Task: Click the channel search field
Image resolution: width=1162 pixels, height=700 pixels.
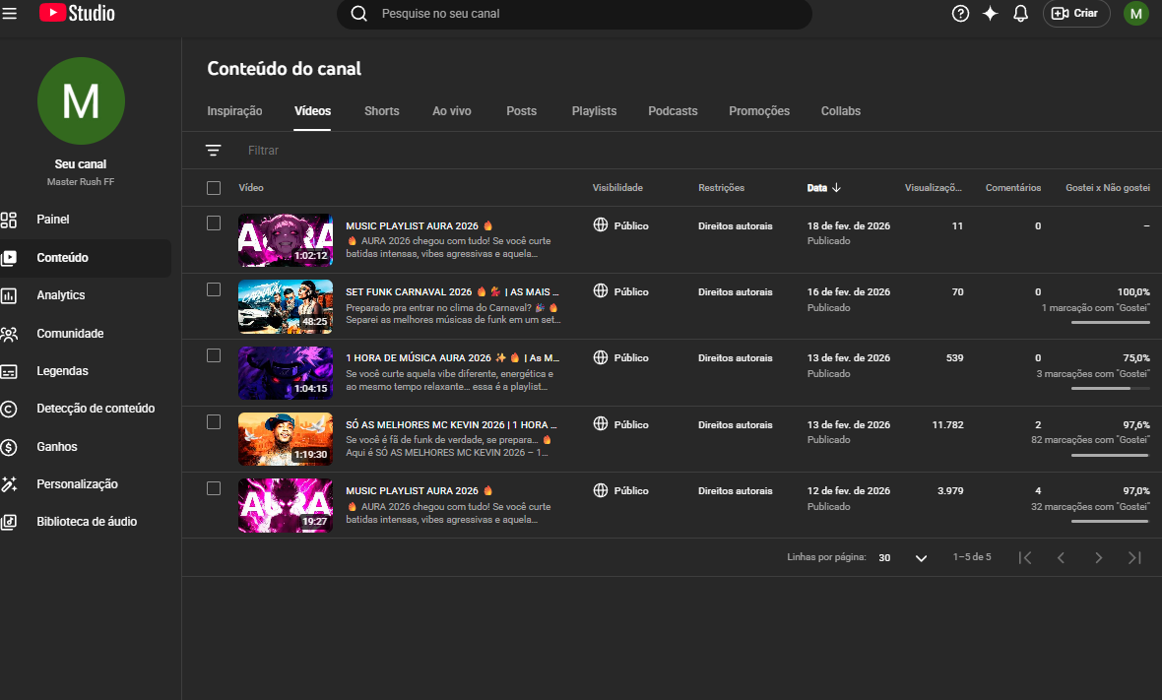Action: point(581,14)
